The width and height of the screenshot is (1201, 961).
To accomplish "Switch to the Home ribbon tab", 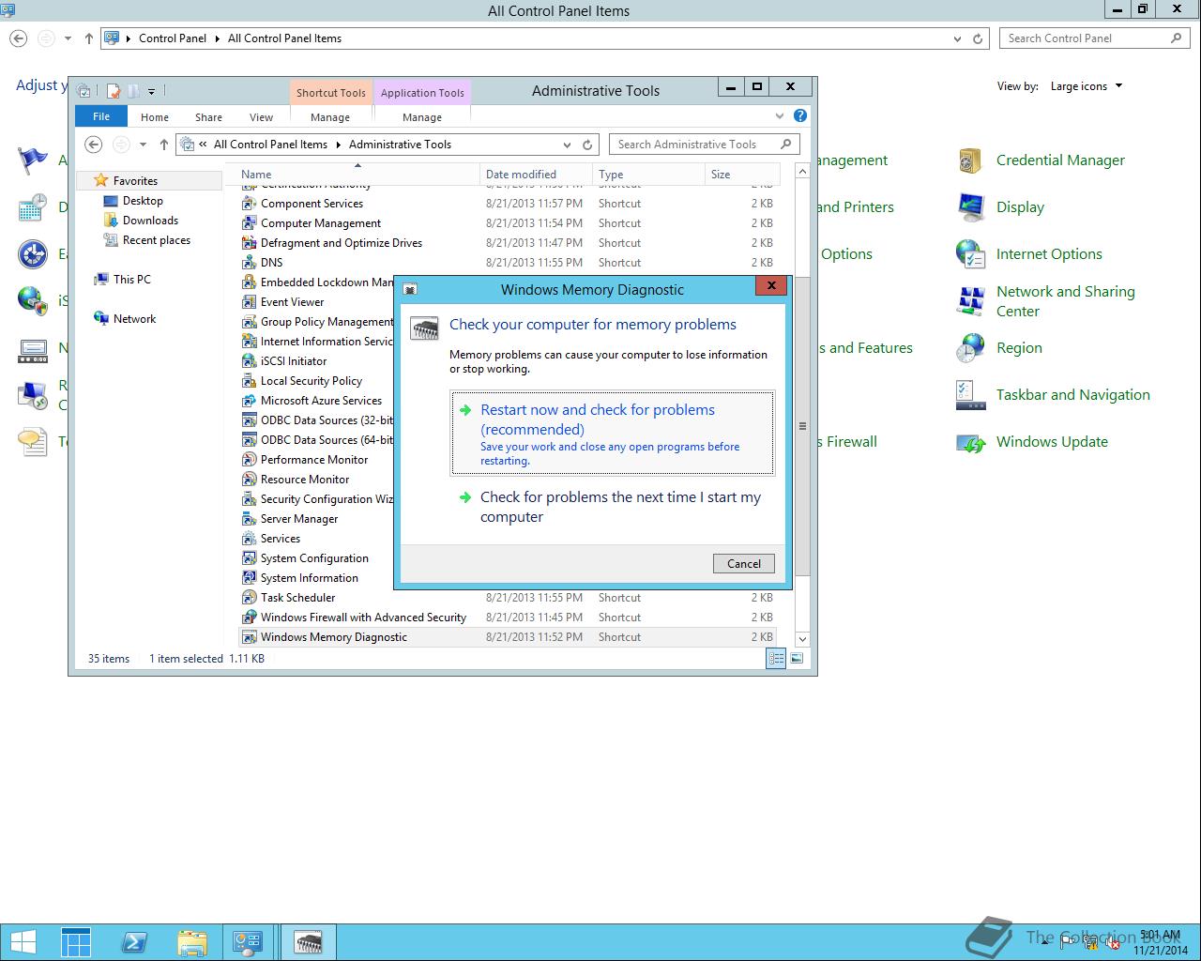I will click(x=155, y=117).
